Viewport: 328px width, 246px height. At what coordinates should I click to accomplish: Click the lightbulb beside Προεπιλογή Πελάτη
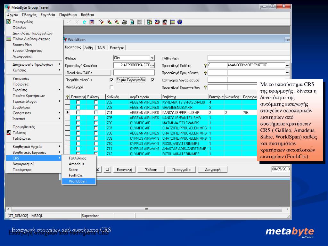[205, 65]
